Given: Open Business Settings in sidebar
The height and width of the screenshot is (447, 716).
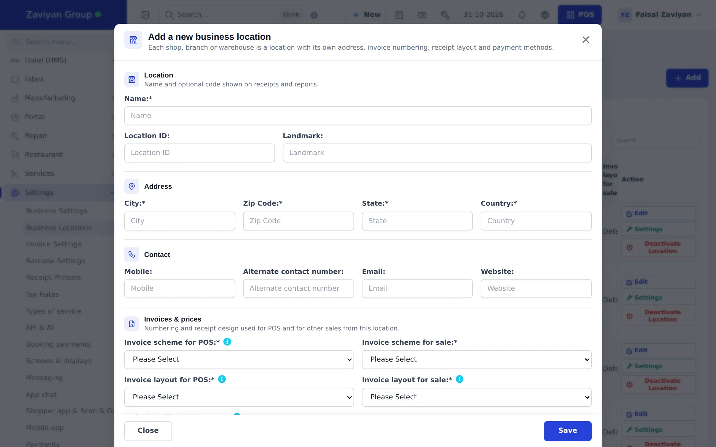Looking at the screenshot, I should tap(56, 211).
